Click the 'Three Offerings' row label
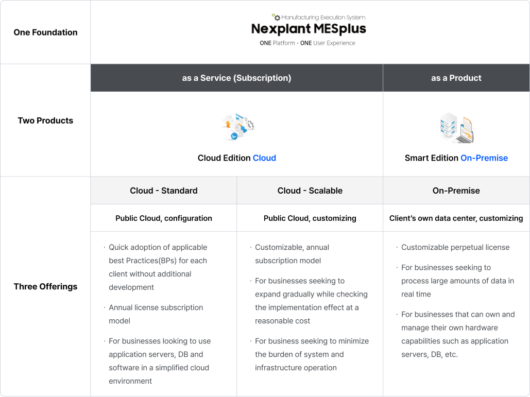530x397 pixels. pos(46,286)
